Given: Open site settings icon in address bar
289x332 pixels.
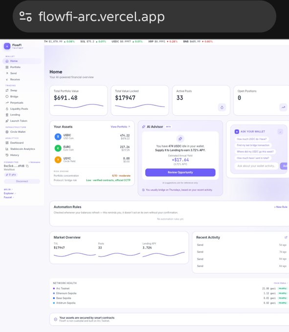Looking at the screenshot, I should pyautogui.click(x=25, y=17).
